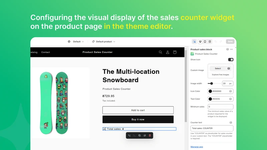This screenshot has height=150, width=267.
Task: Click the vendor text Product Sales Counter
Action: tap(116, 89)
